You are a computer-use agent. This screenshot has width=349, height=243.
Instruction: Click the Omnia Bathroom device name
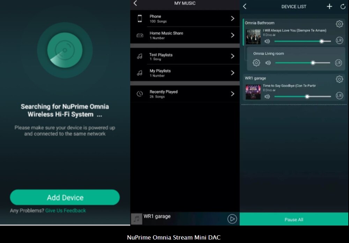(260, 23)
